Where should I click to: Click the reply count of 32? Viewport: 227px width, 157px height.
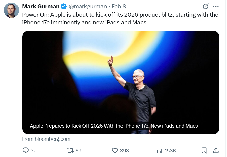pos(33,151)
